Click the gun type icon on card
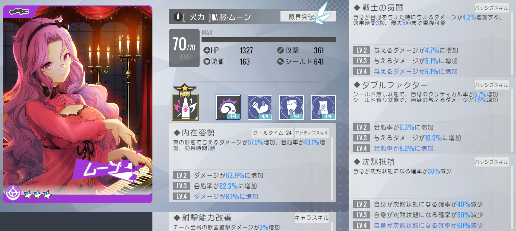 [19, 12]
